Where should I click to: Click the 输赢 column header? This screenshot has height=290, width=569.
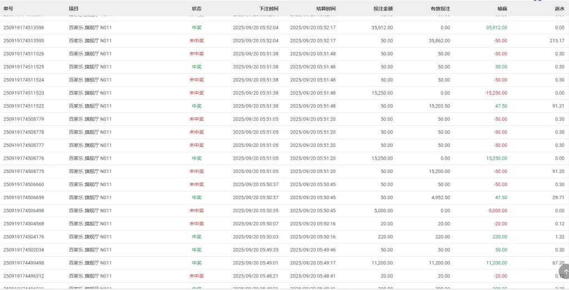tap(502, 9)
